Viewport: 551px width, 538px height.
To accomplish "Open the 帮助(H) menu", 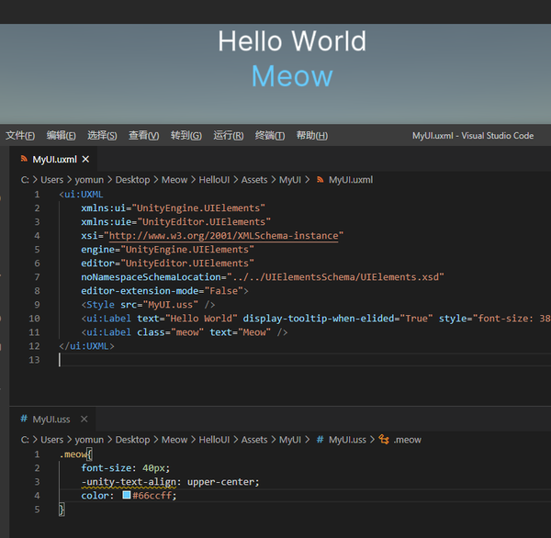I will click(x=311, y=136).
